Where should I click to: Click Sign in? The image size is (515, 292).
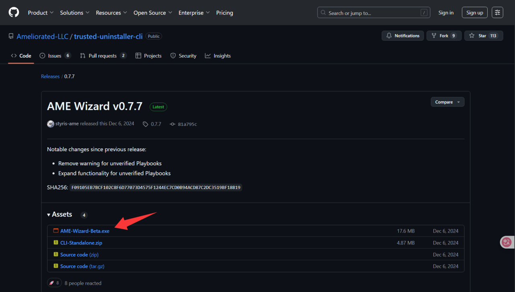point(446,13)
